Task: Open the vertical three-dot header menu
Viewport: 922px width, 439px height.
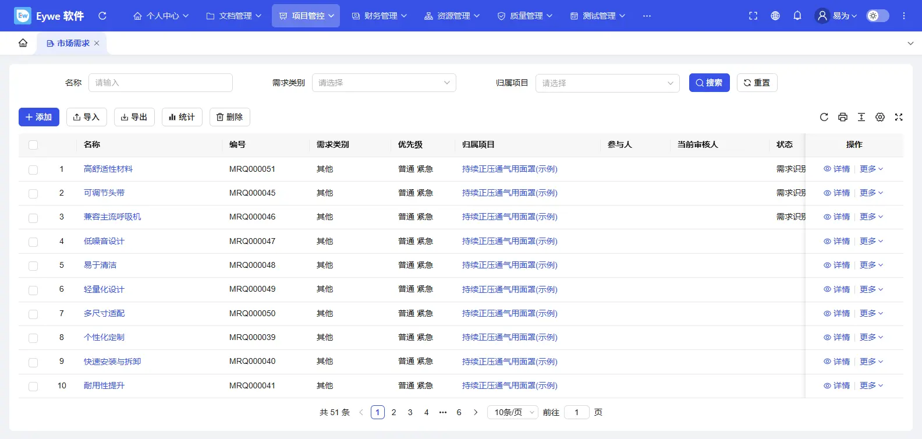Action: pyautogui.click(x=904, y=16)
